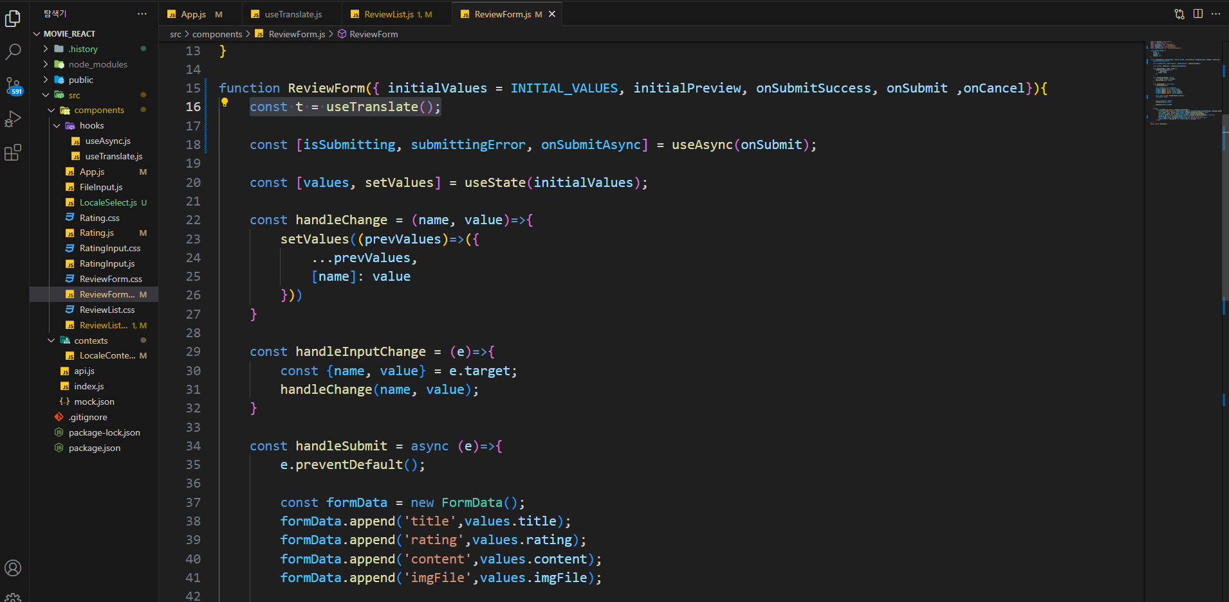Open package.json in the explorer
The image size is (1229, 602).
point(94,448)
